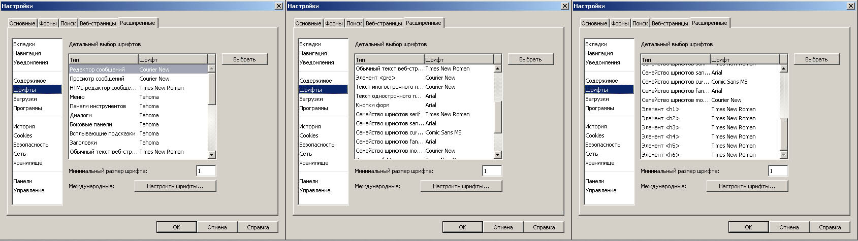
Task: Click OK in the left Настройки window
Action: pos(176,227)
